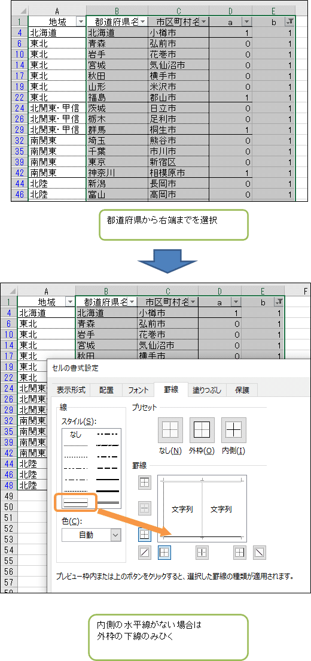Click Select All corner in upper sheet
The width and height of the screenshot is (311, 661).
point(20,11)
